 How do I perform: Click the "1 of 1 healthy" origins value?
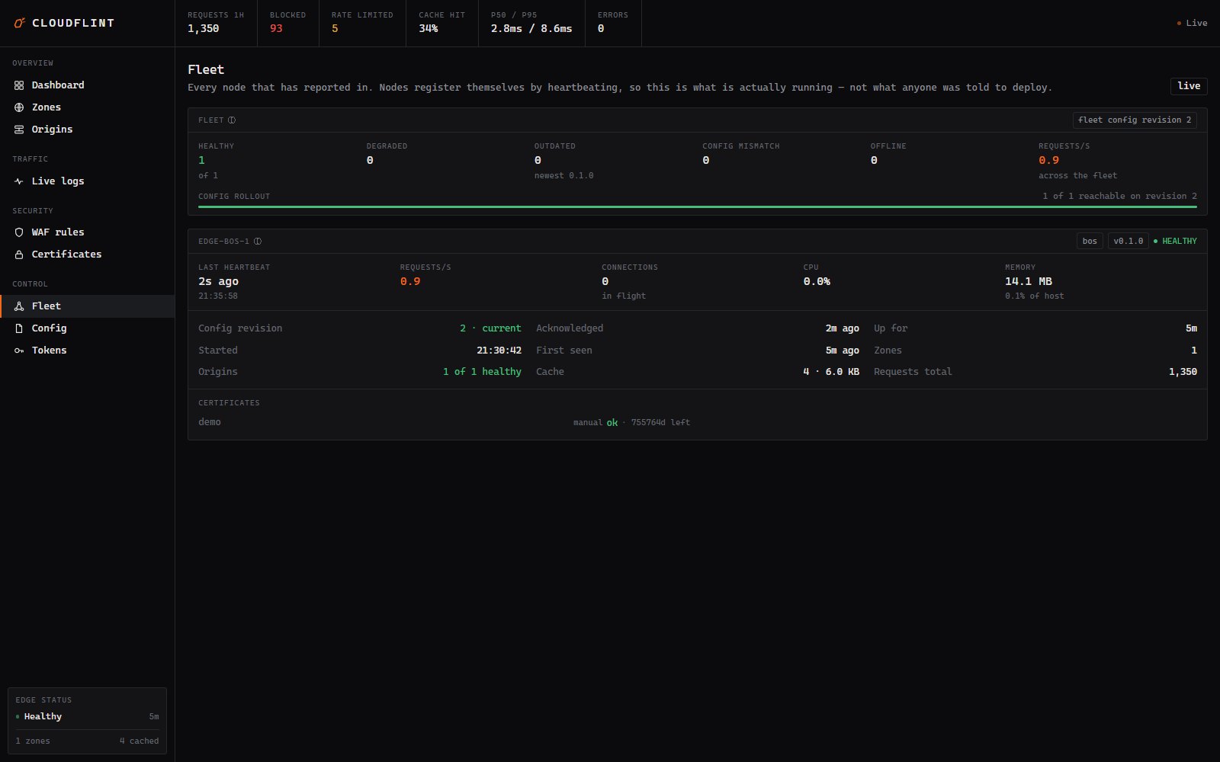click(x=482, y=372)
